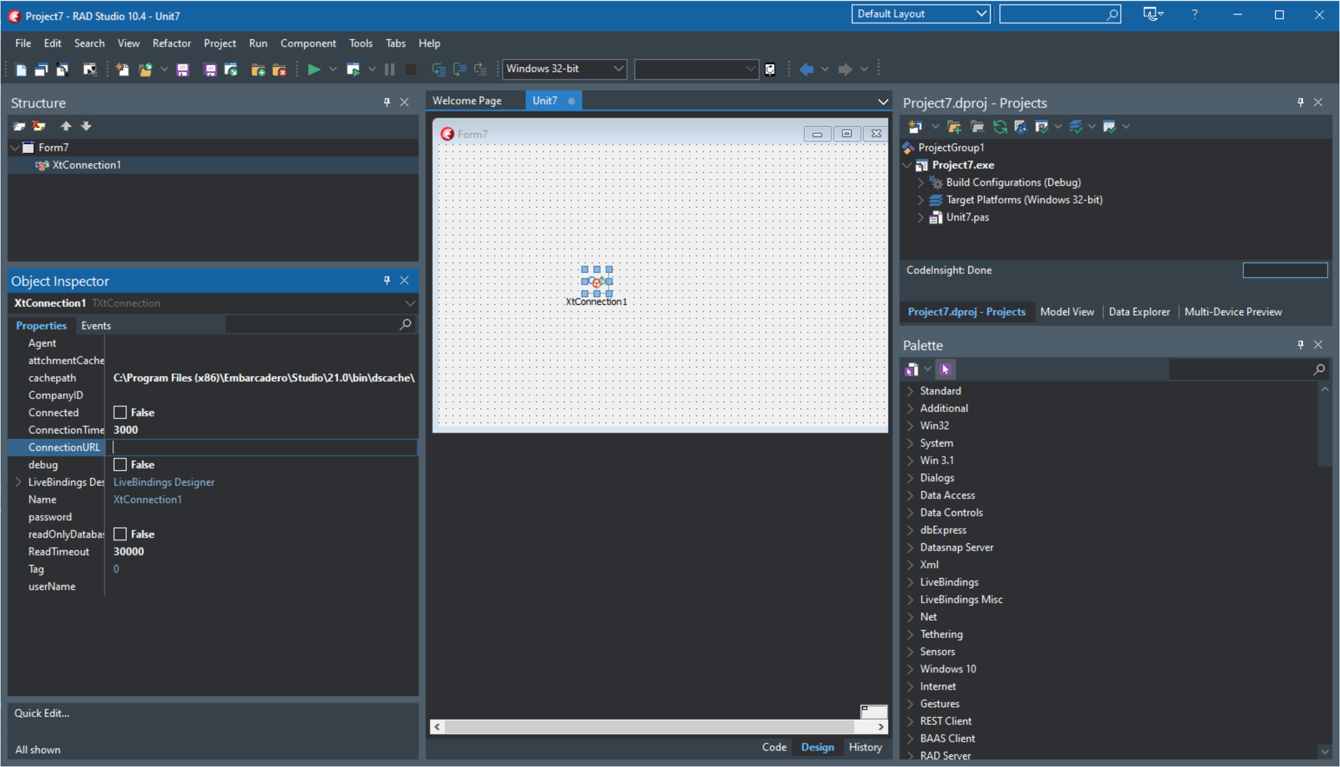
Task: Collapse the Form7 node in Structure
Action: (x=15, y=148)
